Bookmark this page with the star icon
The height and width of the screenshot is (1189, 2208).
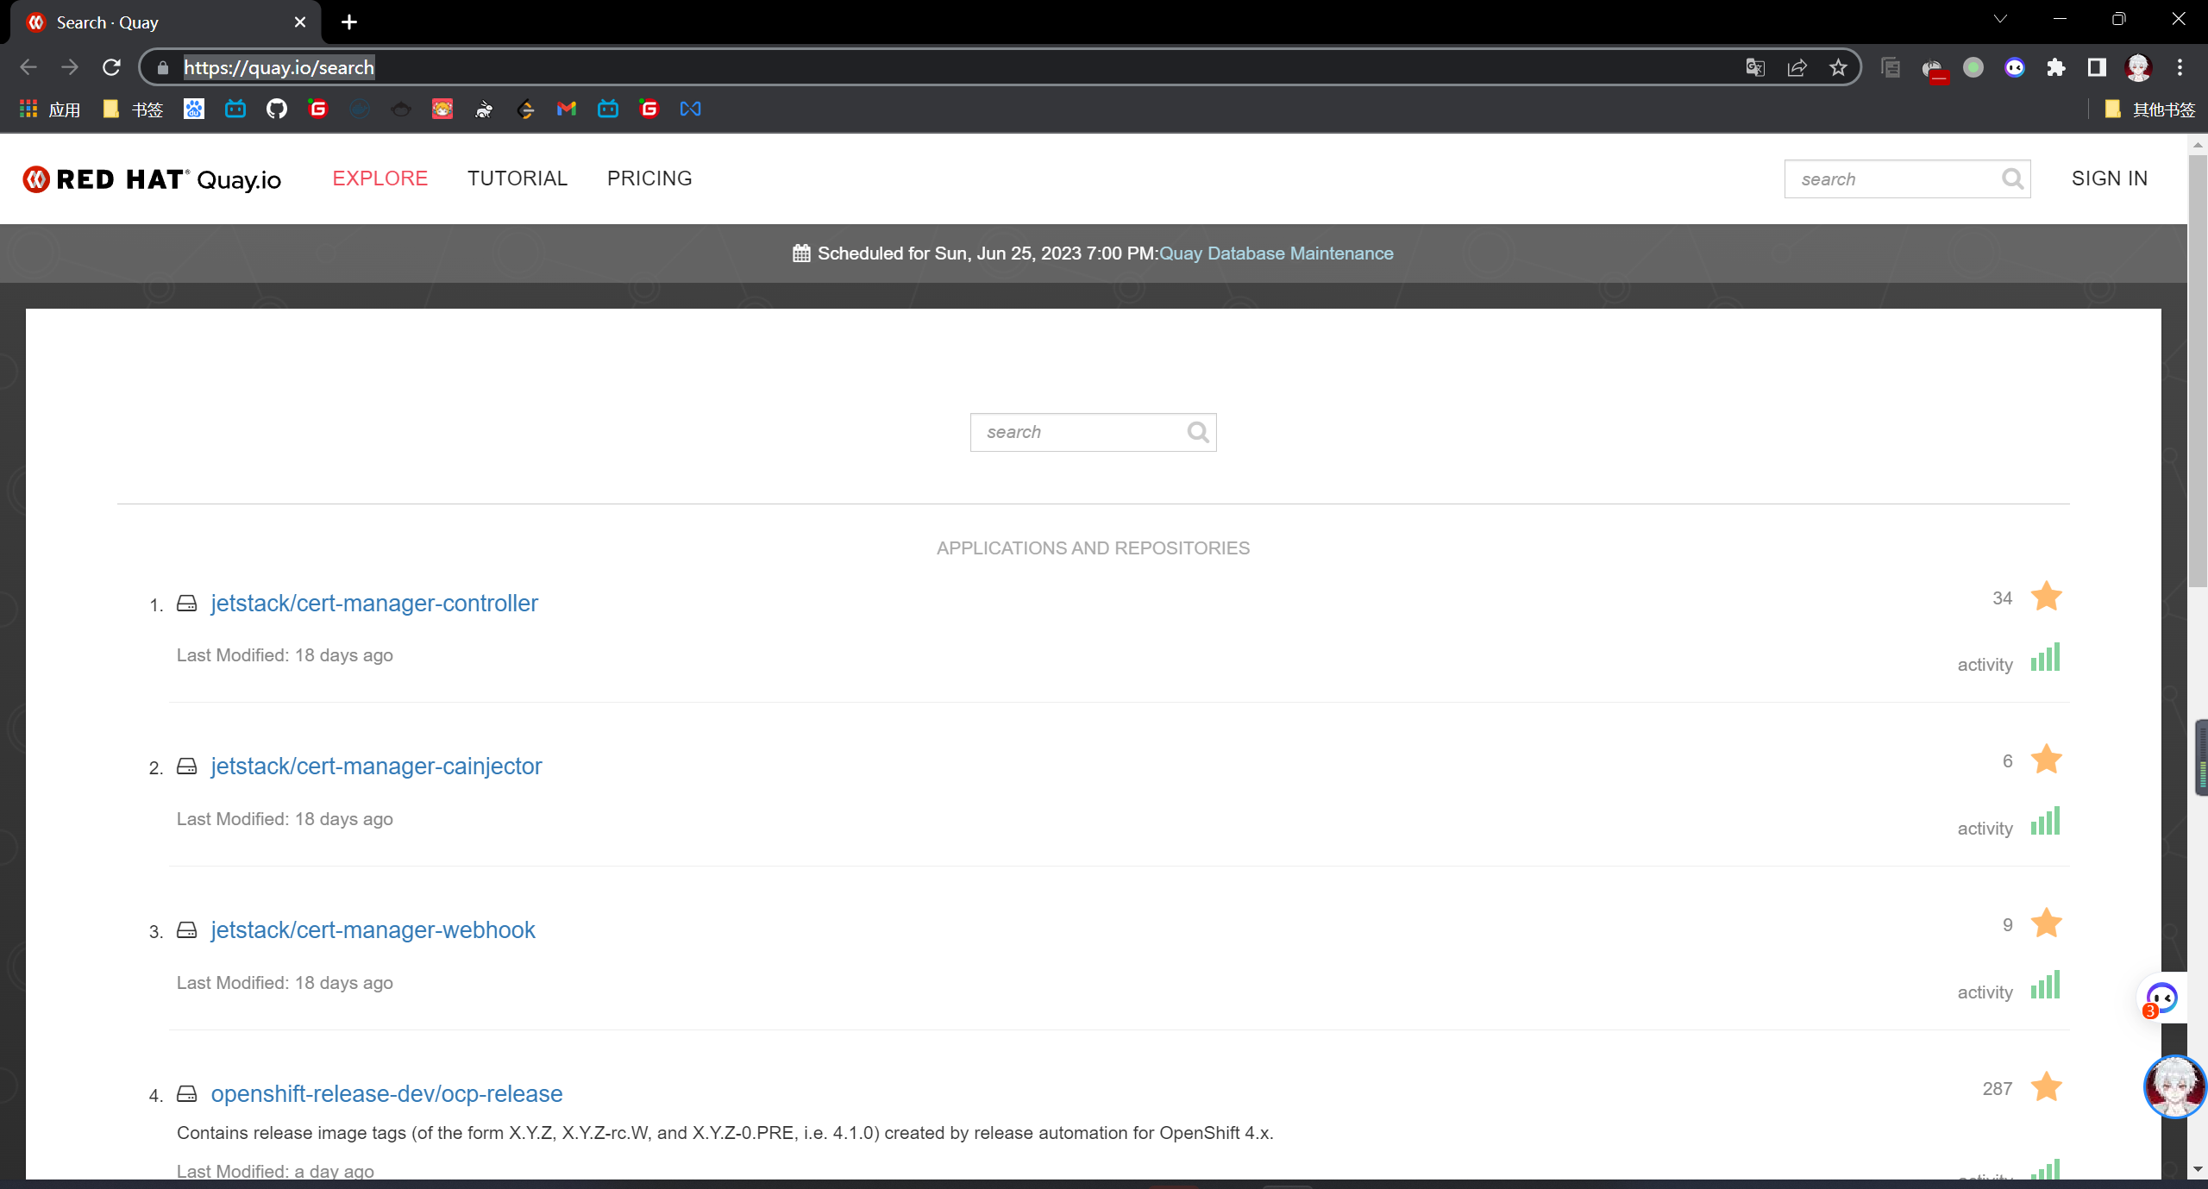pyautogui.click(x=1838, y=67)
